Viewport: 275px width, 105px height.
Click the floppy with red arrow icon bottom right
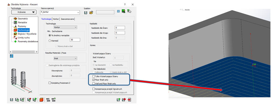[x=124, y=100]
